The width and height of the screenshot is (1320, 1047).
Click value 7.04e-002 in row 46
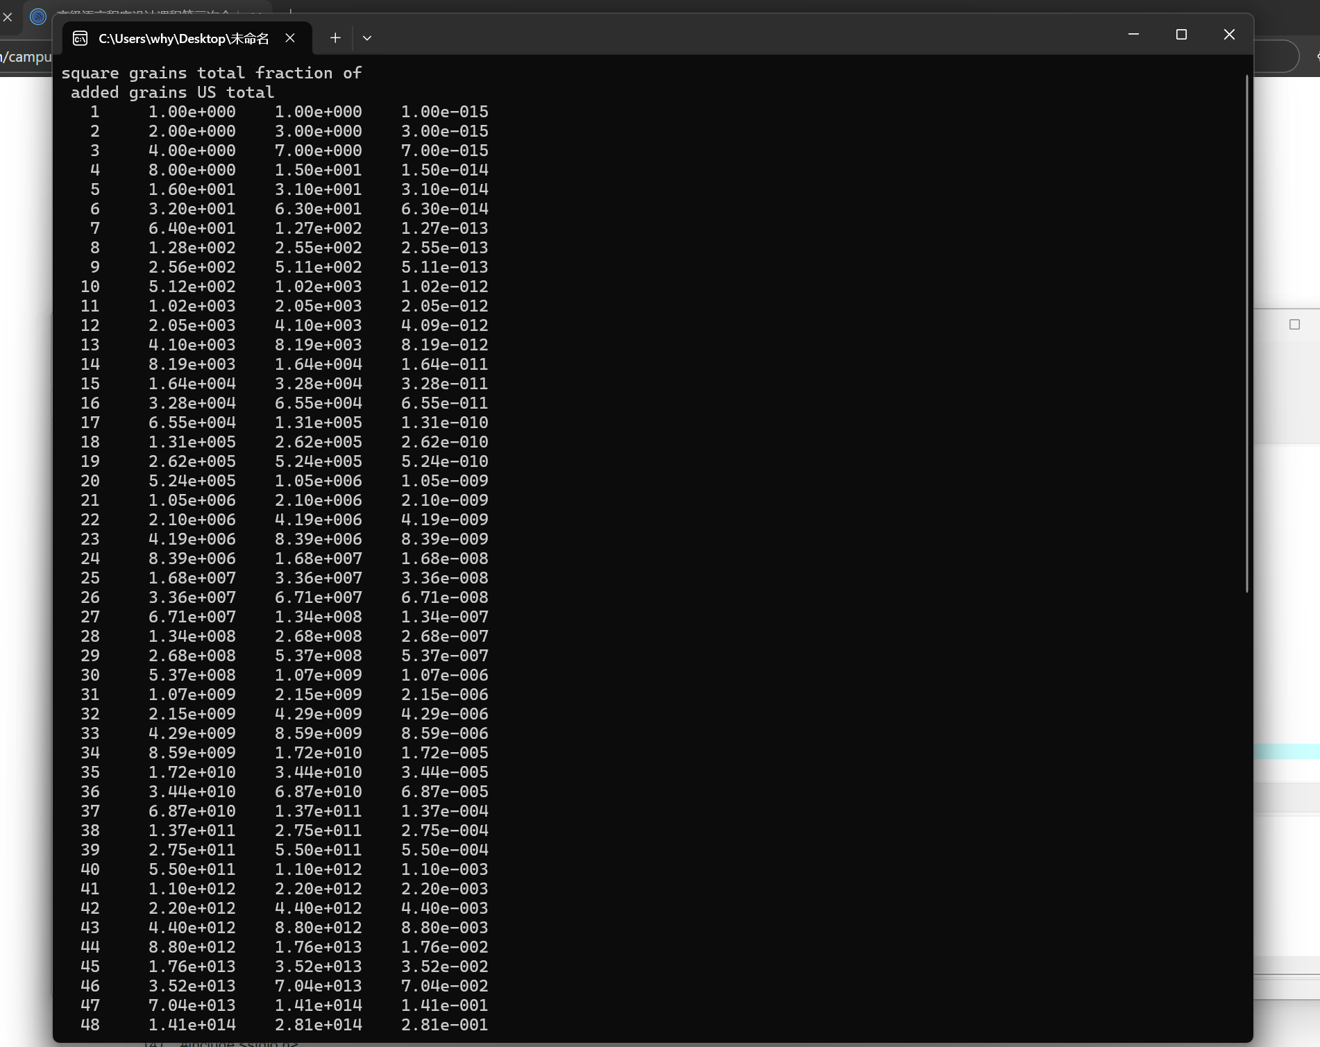(445, 986)
